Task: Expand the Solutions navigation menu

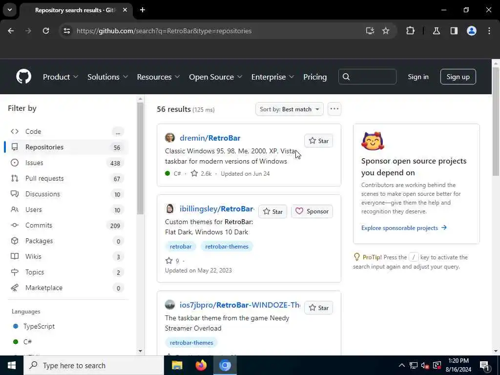Action: (107, 77)
